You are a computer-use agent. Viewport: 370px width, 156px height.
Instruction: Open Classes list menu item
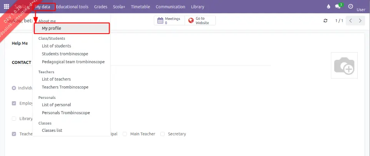coord(52,131)
